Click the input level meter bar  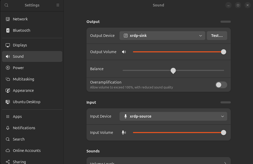click(x=226, y=102)
